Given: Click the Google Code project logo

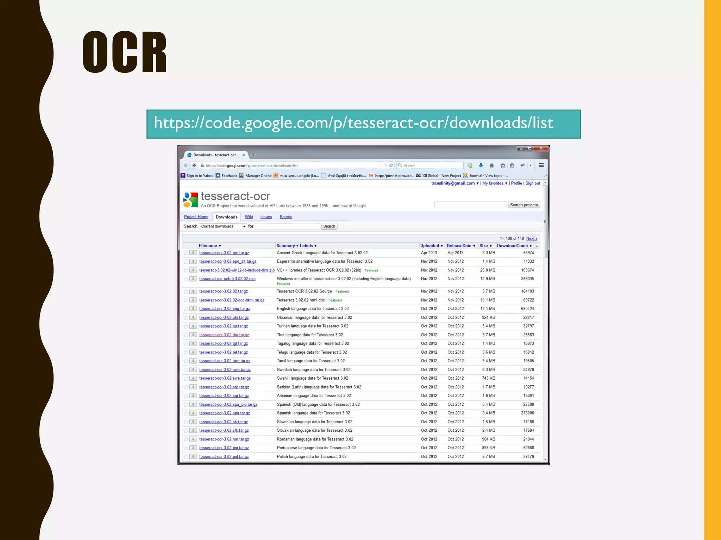Looking at the screenshot, I should click(x=190, y=200).
